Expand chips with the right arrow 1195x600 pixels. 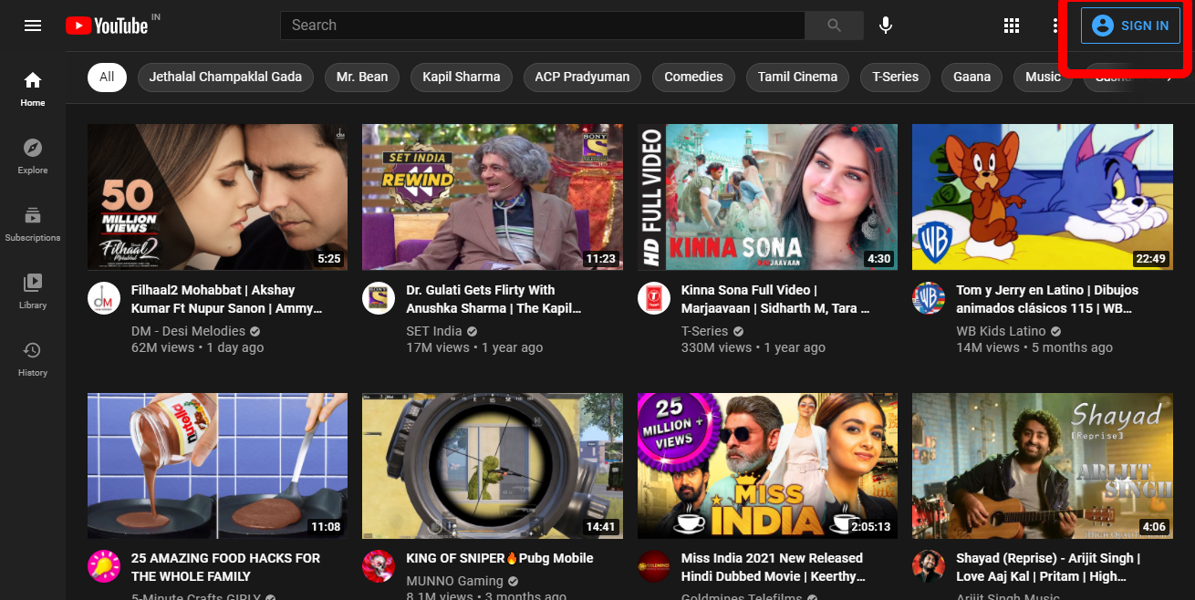coord(1170,77)
